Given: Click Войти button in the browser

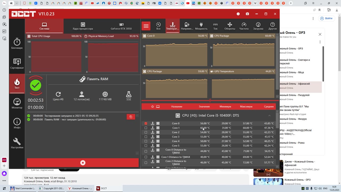Looking at the screenshot, I should click(x=326, y=18).
